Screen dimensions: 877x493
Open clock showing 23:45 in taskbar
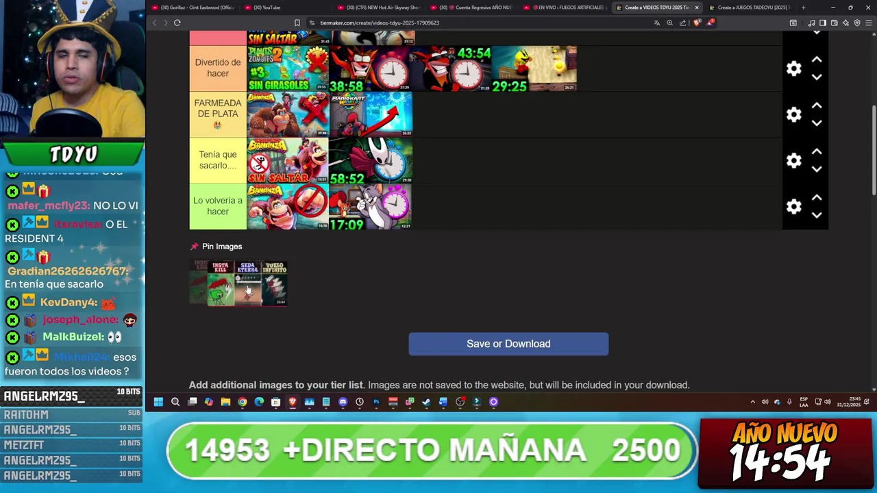point(848,402)
